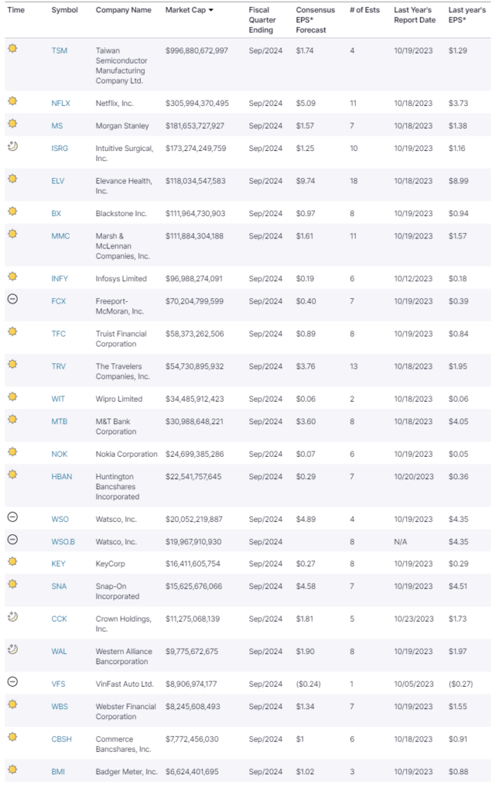Click the moon icon beside WAL
The image size is (499, 785).
click(12, 649)
